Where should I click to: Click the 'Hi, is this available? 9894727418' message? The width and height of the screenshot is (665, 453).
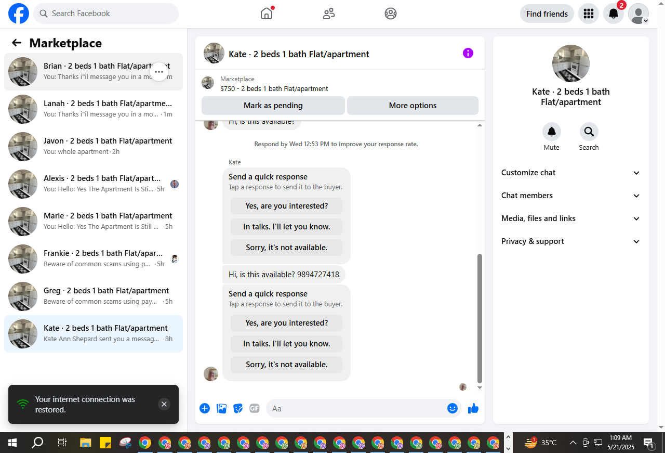click(284, 274)
